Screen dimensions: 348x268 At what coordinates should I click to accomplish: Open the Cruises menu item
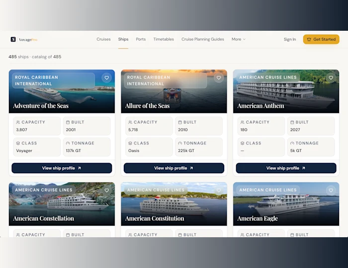pos(103,39)
